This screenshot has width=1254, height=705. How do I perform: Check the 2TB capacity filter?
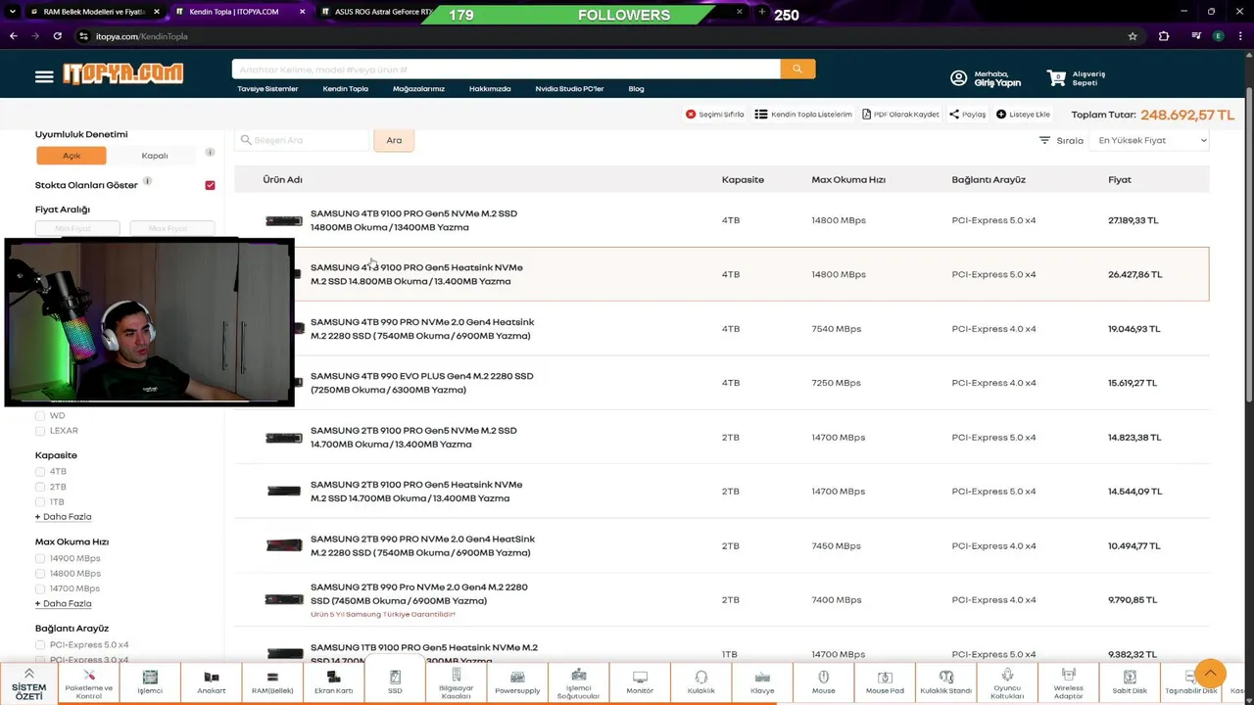(40, 487)
